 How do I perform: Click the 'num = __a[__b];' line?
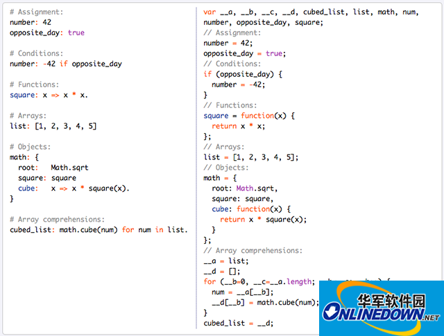(243, 292)
